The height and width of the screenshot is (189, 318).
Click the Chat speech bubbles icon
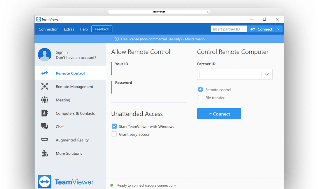[x=45, y=126]
